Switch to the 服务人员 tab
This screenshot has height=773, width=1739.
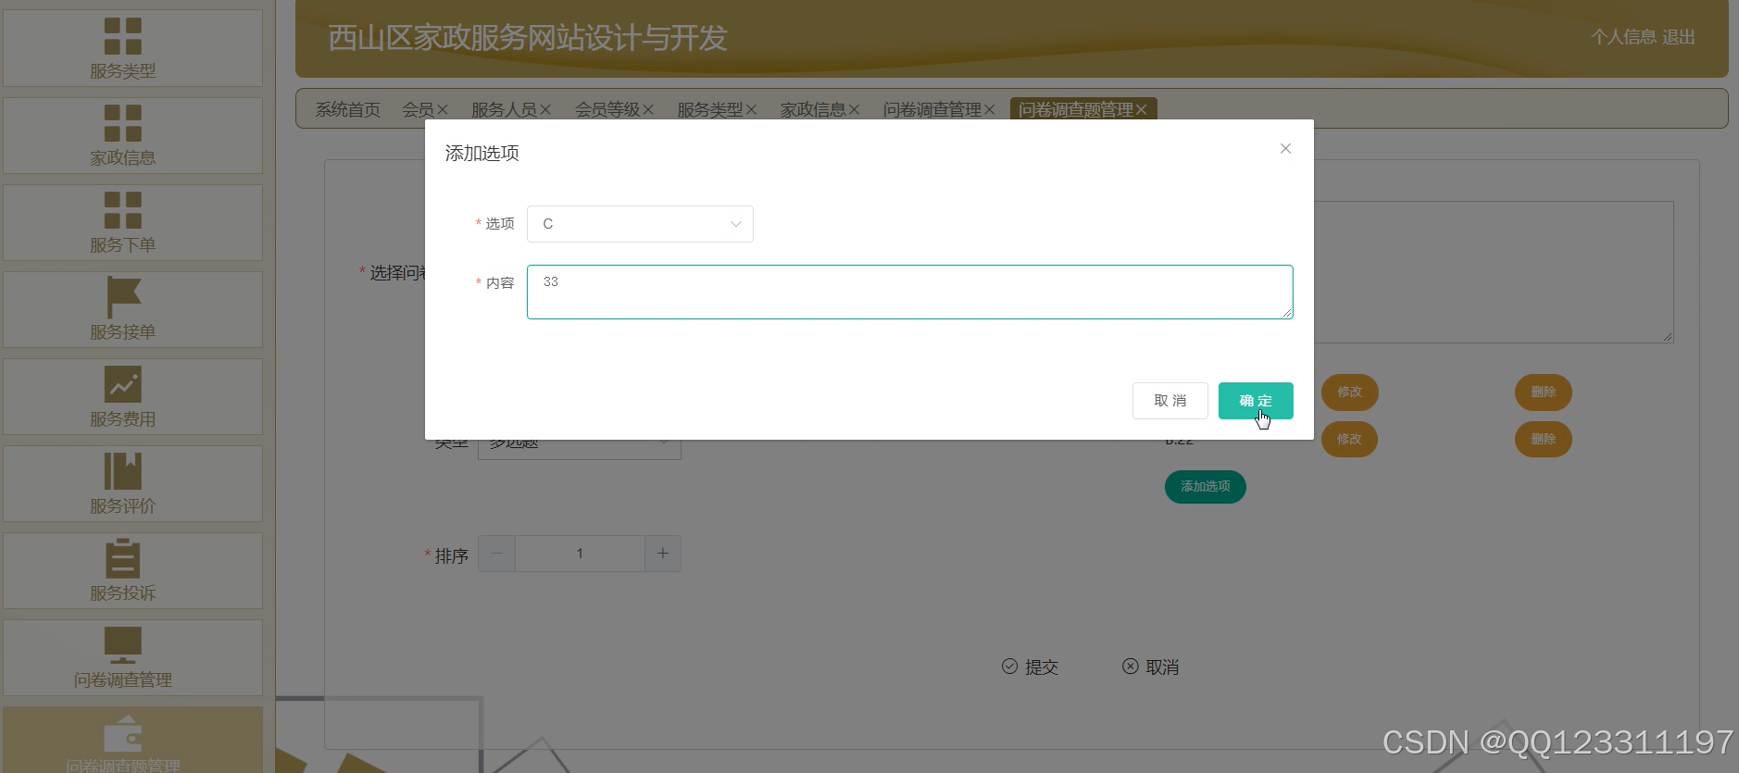pyautogui.click(x=504, y=110)
